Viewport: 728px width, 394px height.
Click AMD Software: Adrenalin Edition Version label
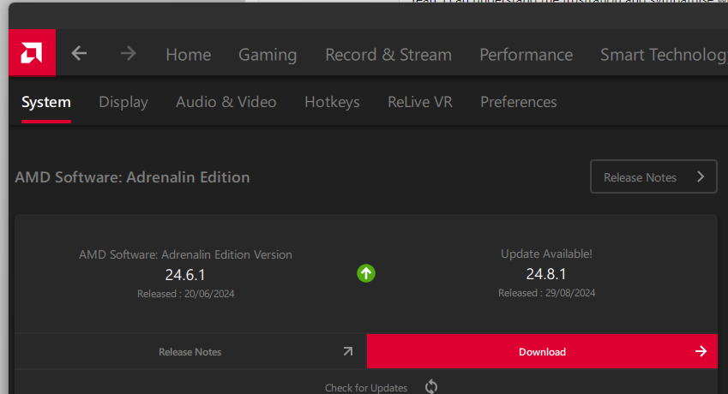coord(185,254)
